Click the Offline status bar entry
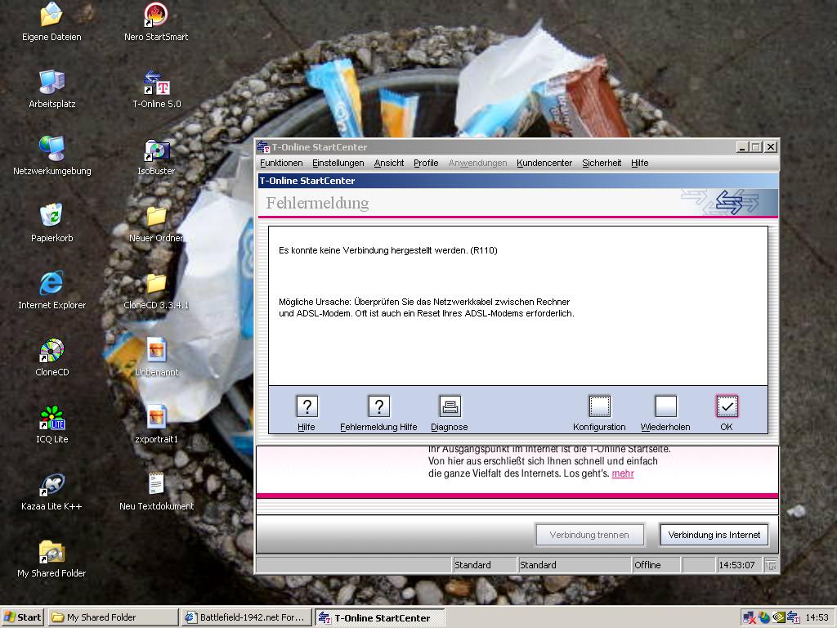 (x=656, y=565)
